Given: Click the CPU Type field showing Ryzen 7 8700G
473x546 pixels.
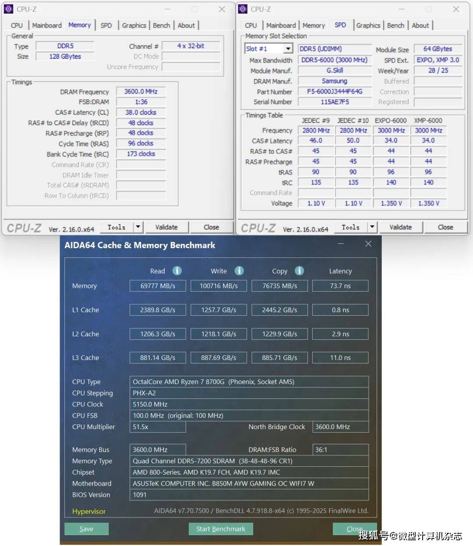Looking at the screenshot, I should click(x=249, y=382).
